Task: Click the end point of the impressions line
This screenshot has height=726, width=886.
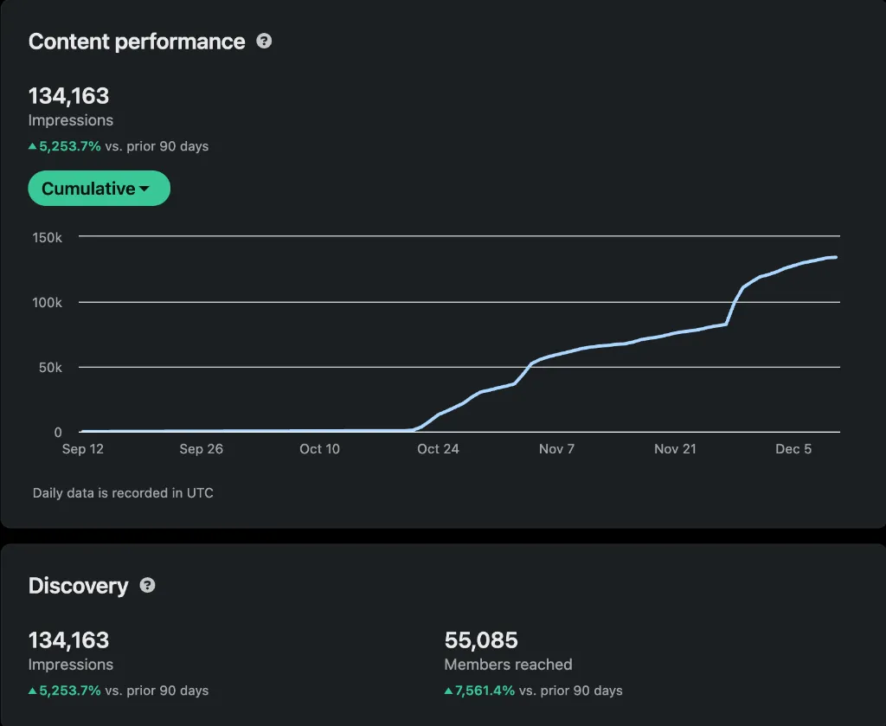Action: tap(835, 258)
